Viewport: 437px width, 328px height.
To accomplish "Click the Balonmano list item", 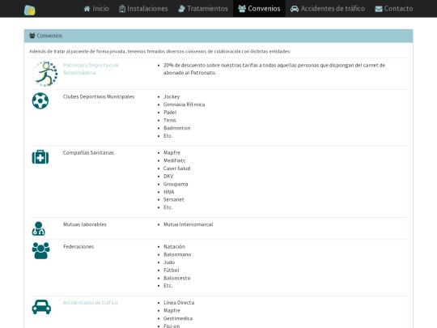I will tap(177, 254).
